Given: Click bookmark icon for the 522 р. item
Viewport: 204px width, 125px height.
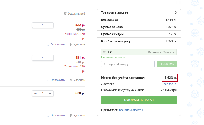Looking at the screenshot, I should tap(48, 45).
